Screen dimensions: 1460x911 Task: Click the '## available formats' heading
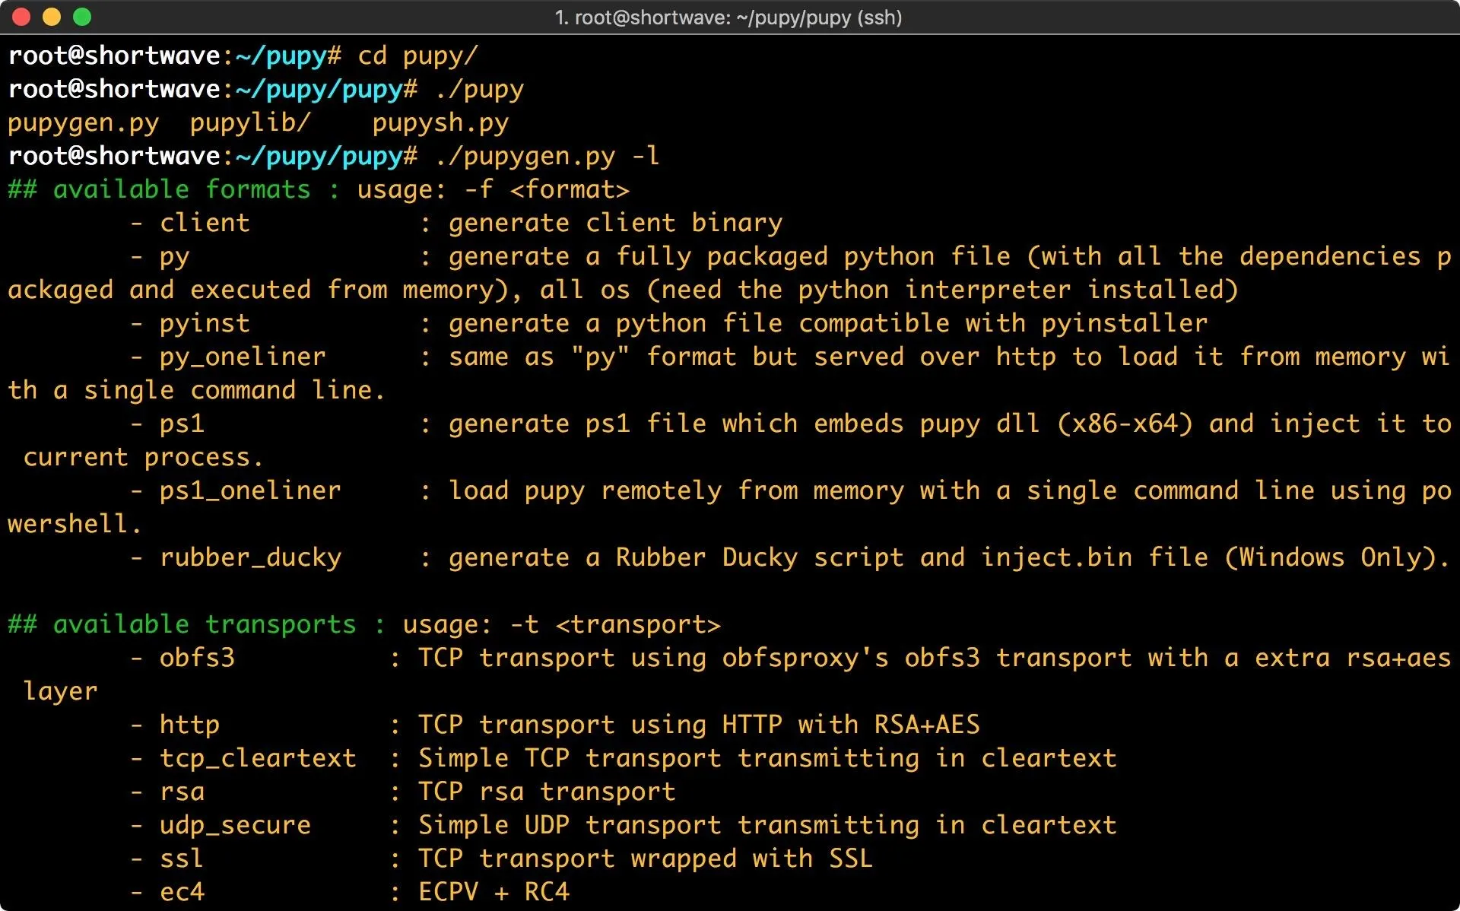[160, 189]
